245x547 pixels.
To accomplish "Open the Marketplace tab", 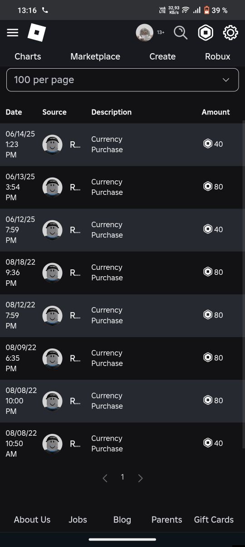I will click(x=95, y=56).
